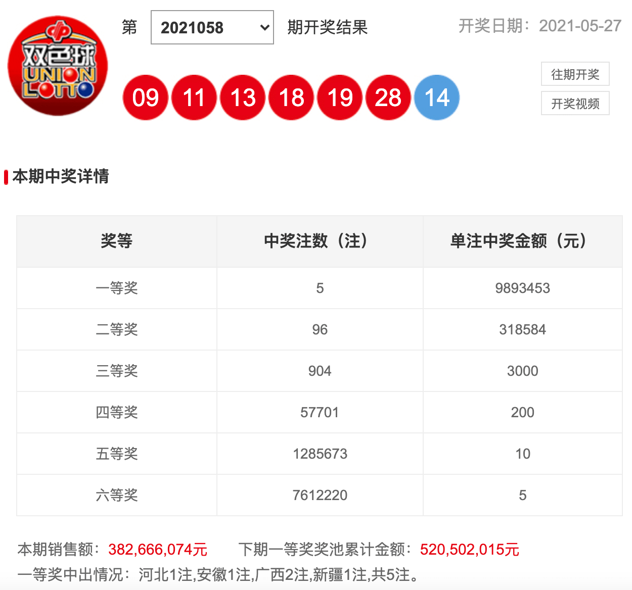This screenshot has height=590, width=632.
Task: Click first prize winner count 5
Action: [x=320, y=288]
